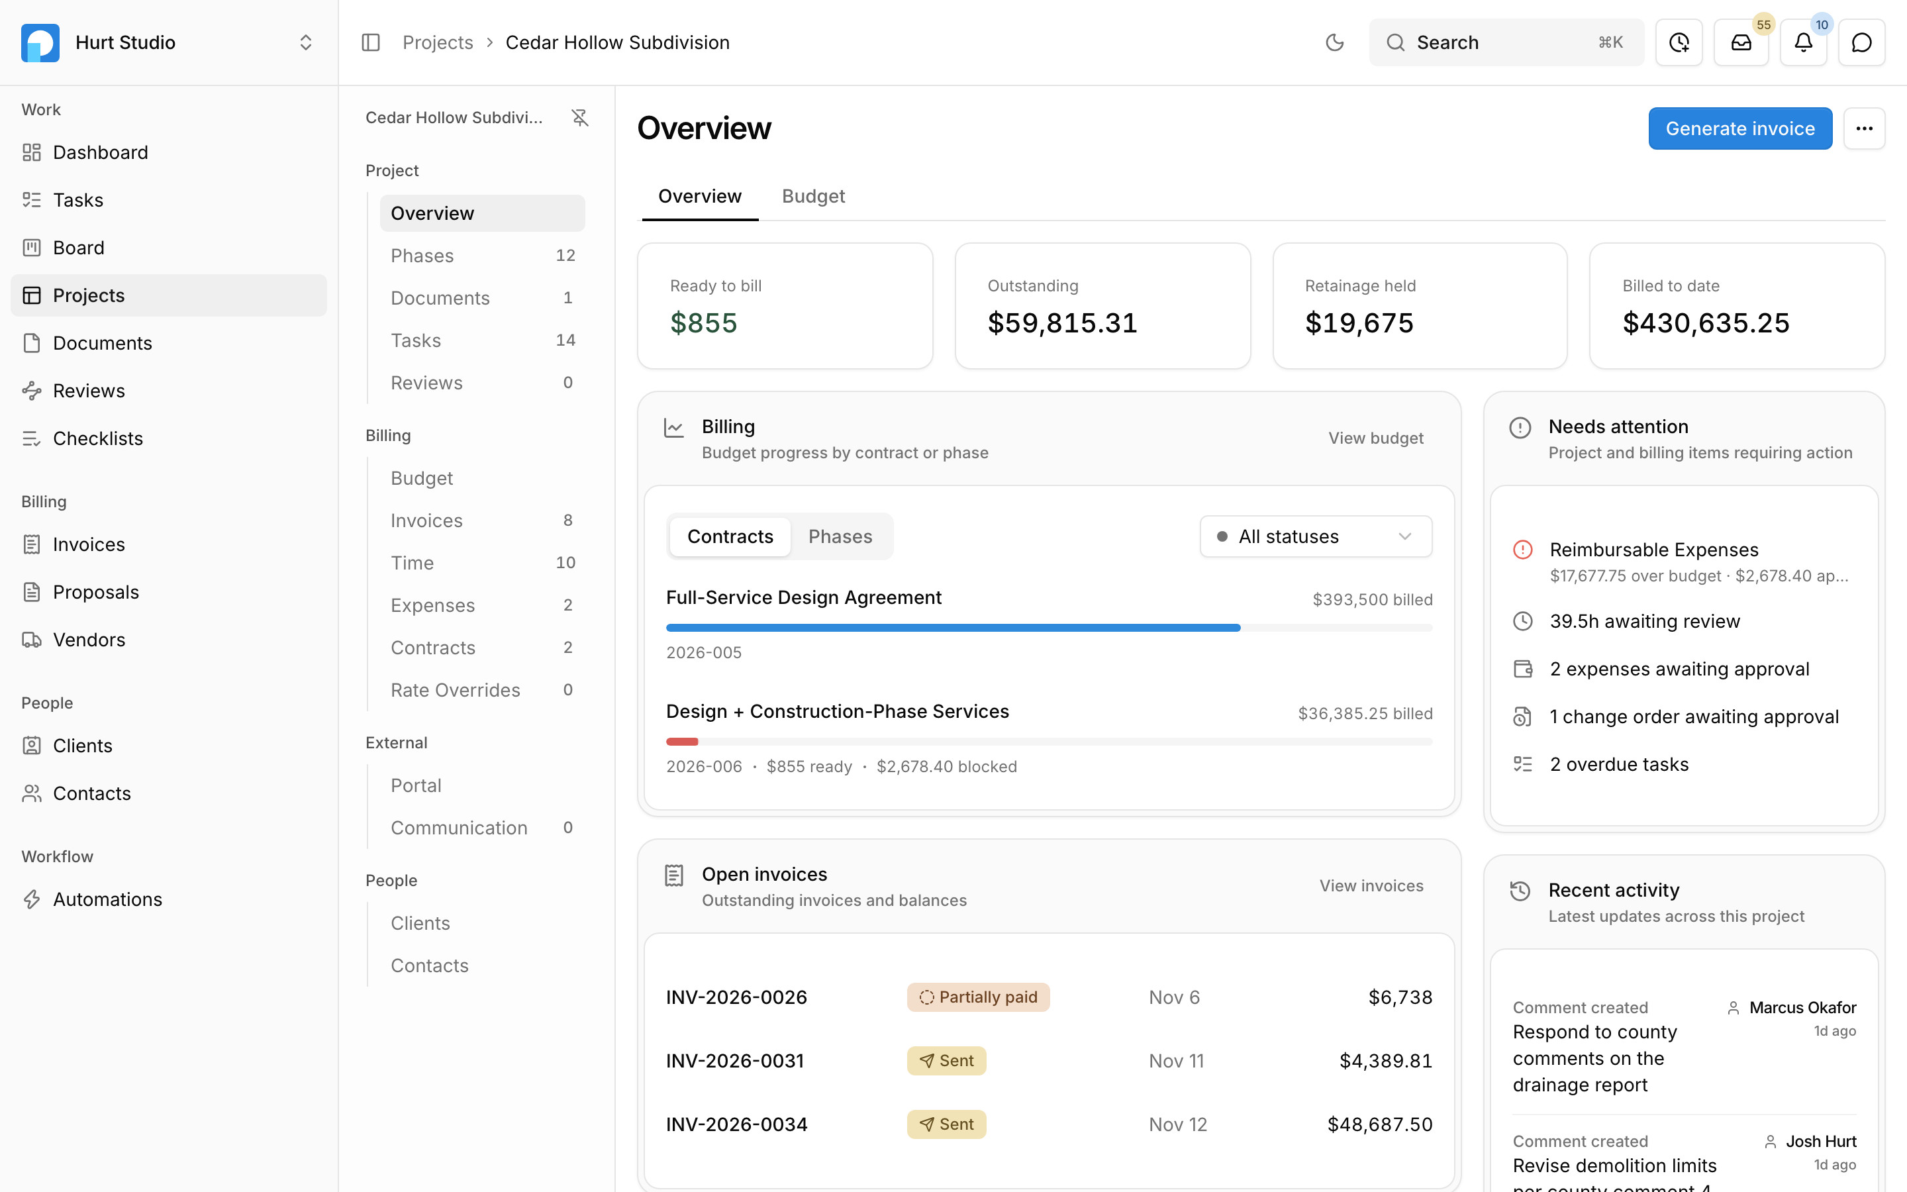This screenshot has height=1192, width=1907.
Task: Click View invoices link
Action: (1371, 886)
